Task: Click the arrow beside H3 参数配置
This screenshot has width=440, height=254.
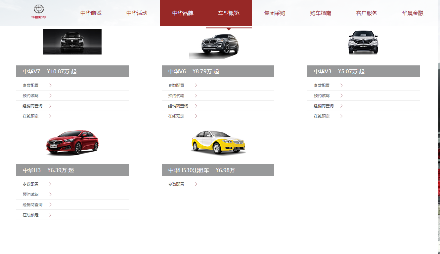Action: point(50,184)
